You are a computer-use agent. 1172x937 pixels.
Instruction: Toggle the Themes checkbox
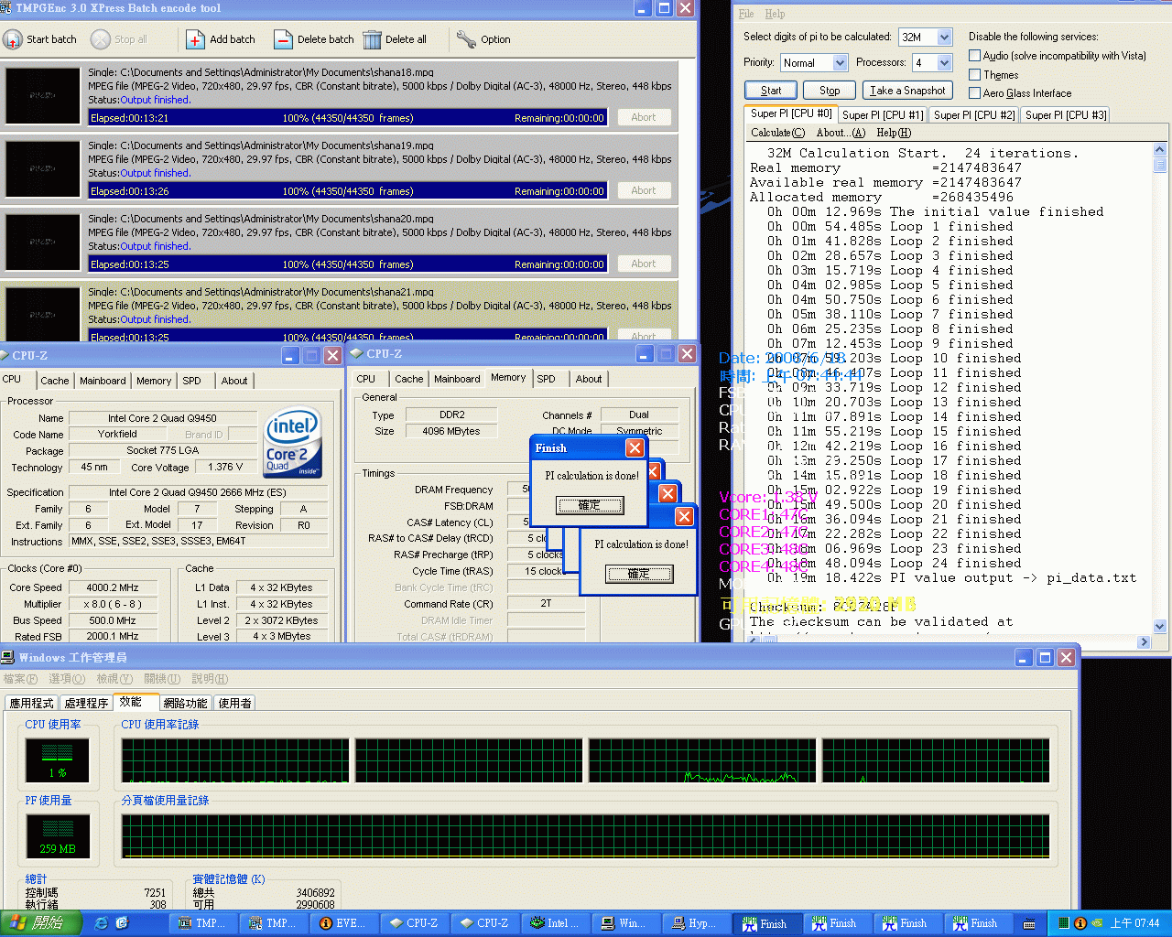tap(975, 75)
